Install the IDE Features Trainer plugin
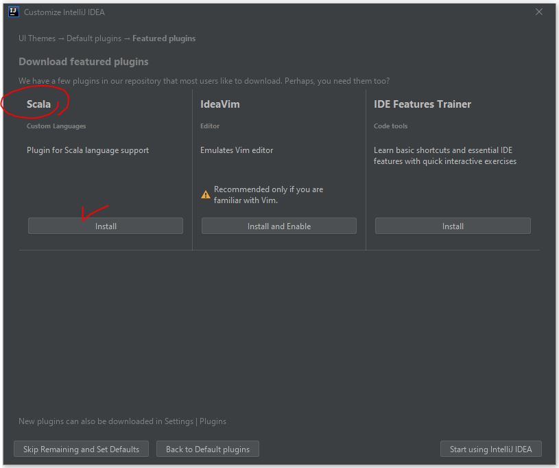 pos(453,226)
